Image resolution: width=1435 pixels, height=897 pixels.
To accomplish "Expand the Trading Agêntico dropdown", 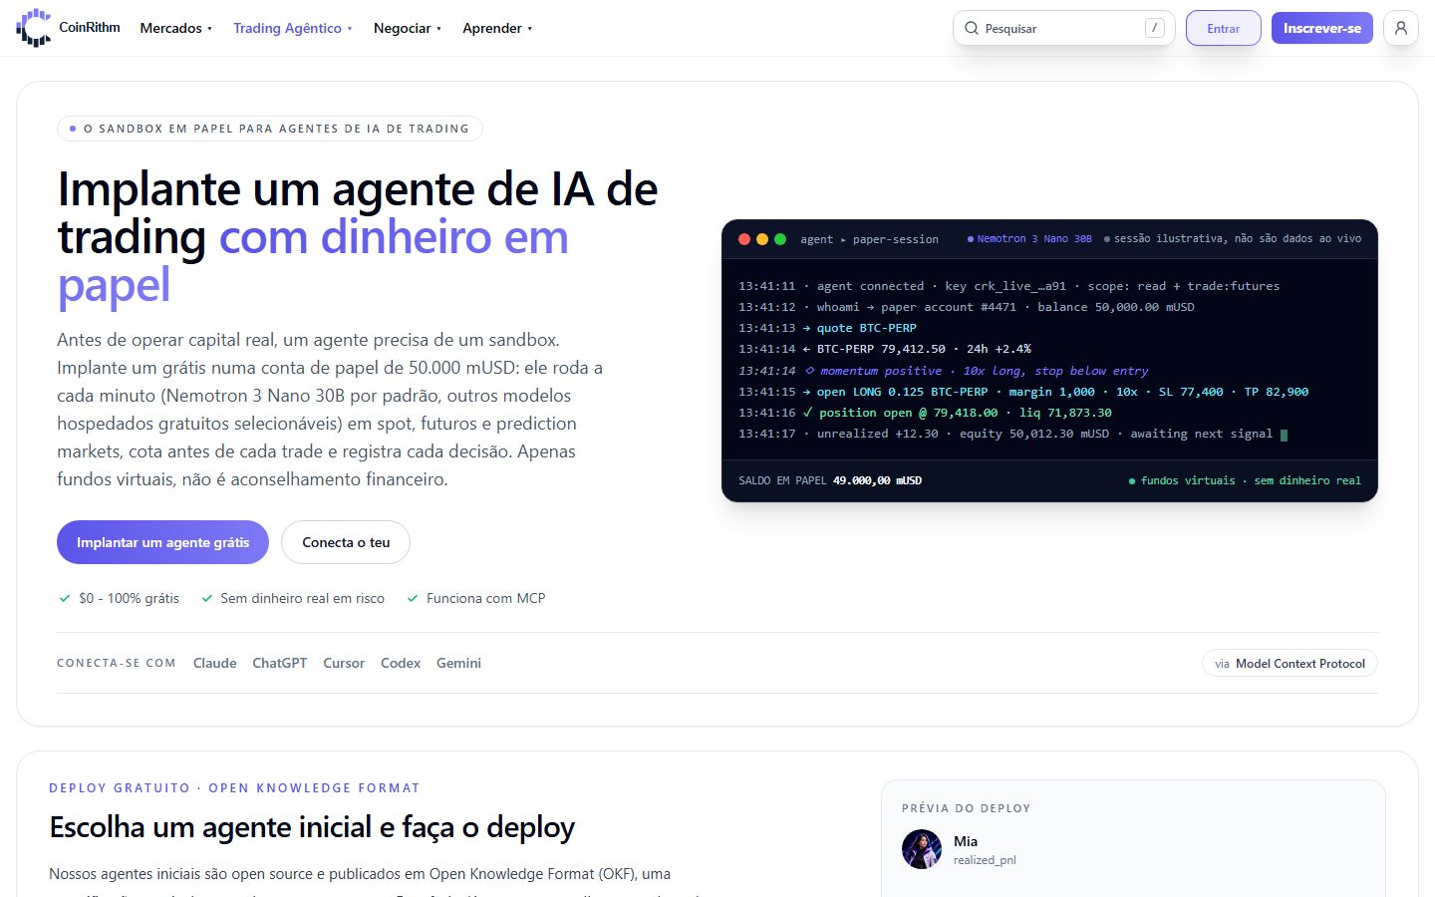I will [292, 28].
